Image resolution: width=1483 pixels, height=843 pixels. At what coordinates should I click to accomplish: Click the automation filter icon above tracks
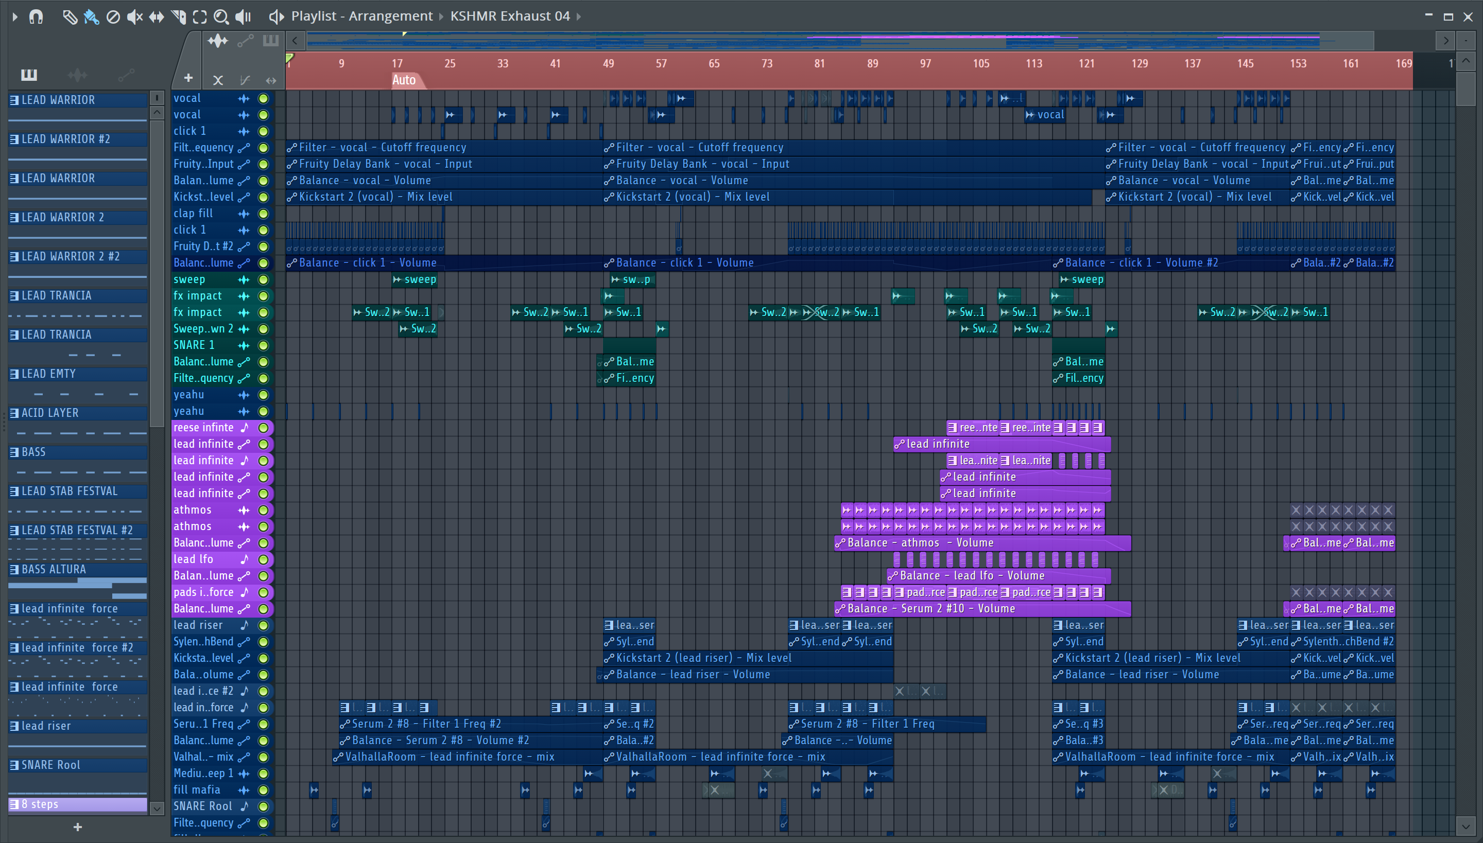246,41
